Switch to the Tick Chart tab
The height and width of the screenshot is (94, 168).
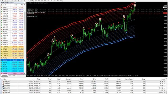click(x=12, y=75)
